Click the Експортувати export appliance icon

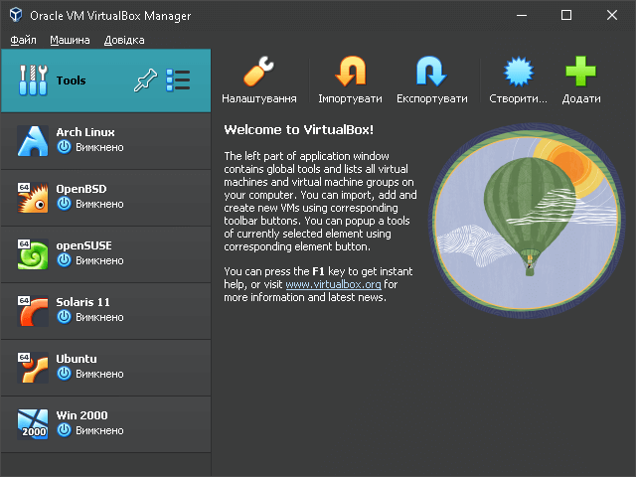[x=431, y=72]
